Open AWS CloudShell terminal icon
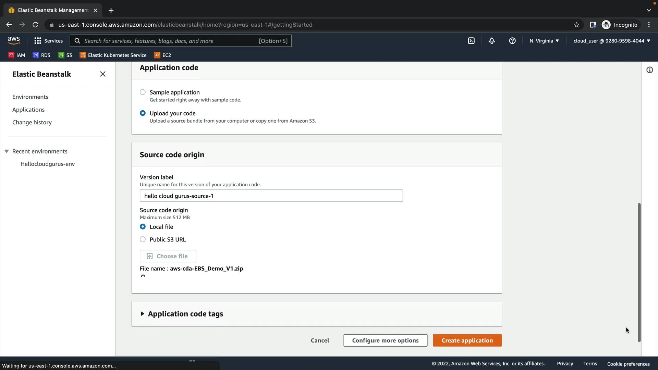The width and height of the screenshot is (658, 370). 471,41
